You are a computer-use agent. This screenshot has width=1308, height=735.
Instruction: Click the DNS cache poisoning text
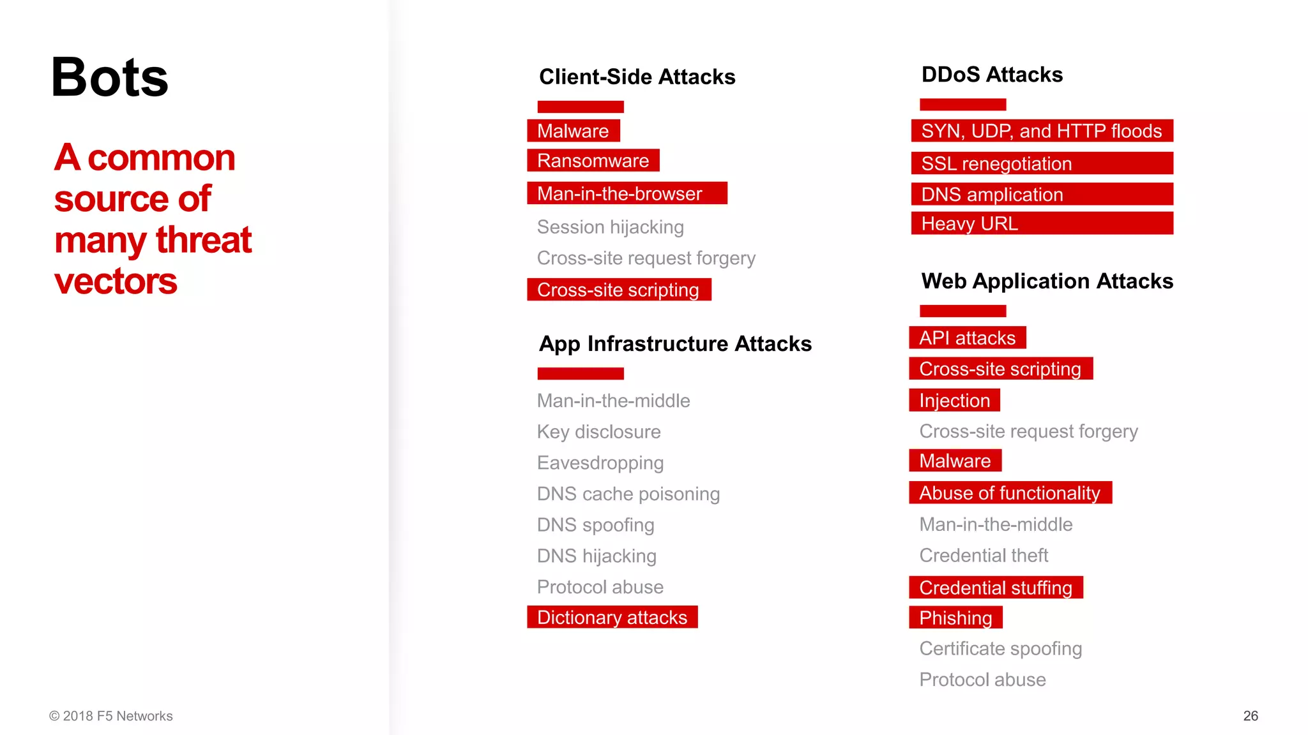click(x=628, y=494)
